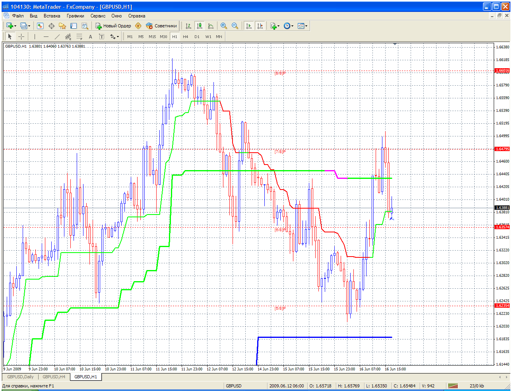The height and width of the screenshot is (391, 512).
Task: Draw a horizontal line
Action: pyautogui.click(x=46, y=36)
